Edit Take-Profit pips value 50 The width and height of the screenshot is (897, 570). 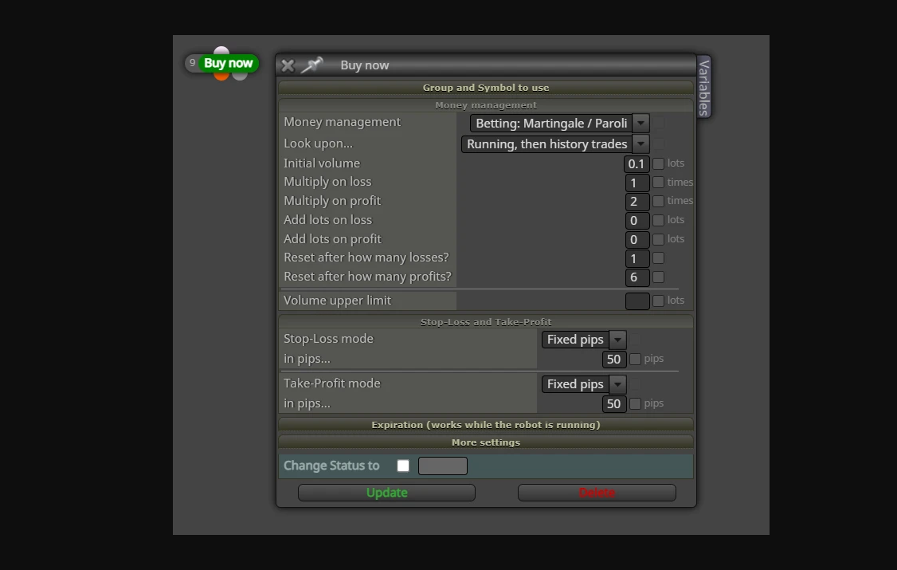(x=614, y=403)
